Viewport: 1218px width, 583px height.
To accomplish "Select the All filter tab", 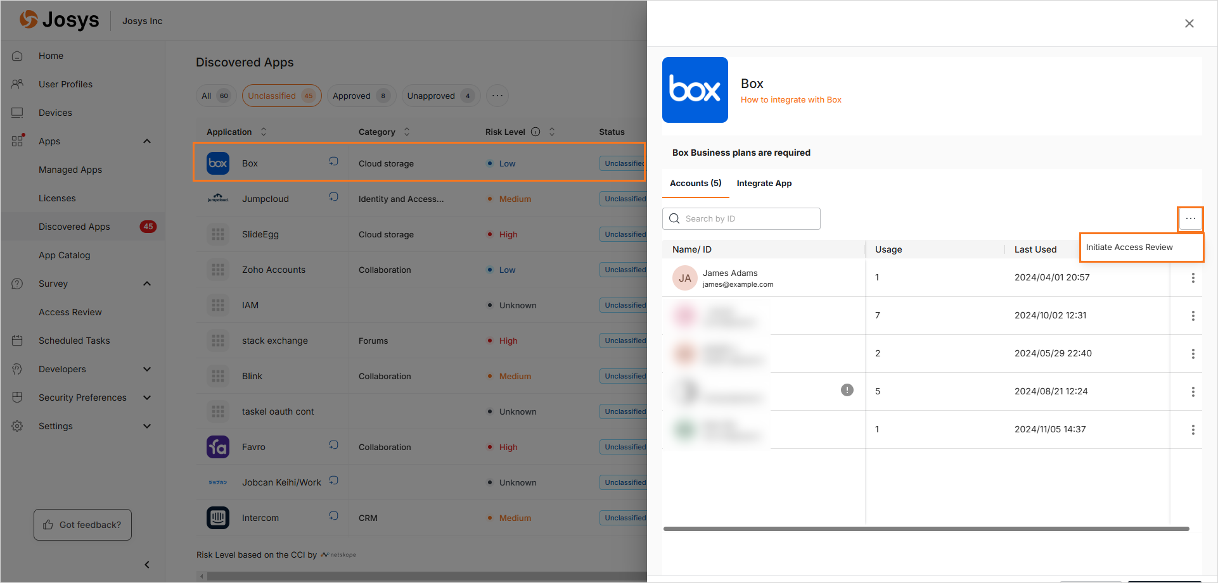I will [x=216, y=96].
